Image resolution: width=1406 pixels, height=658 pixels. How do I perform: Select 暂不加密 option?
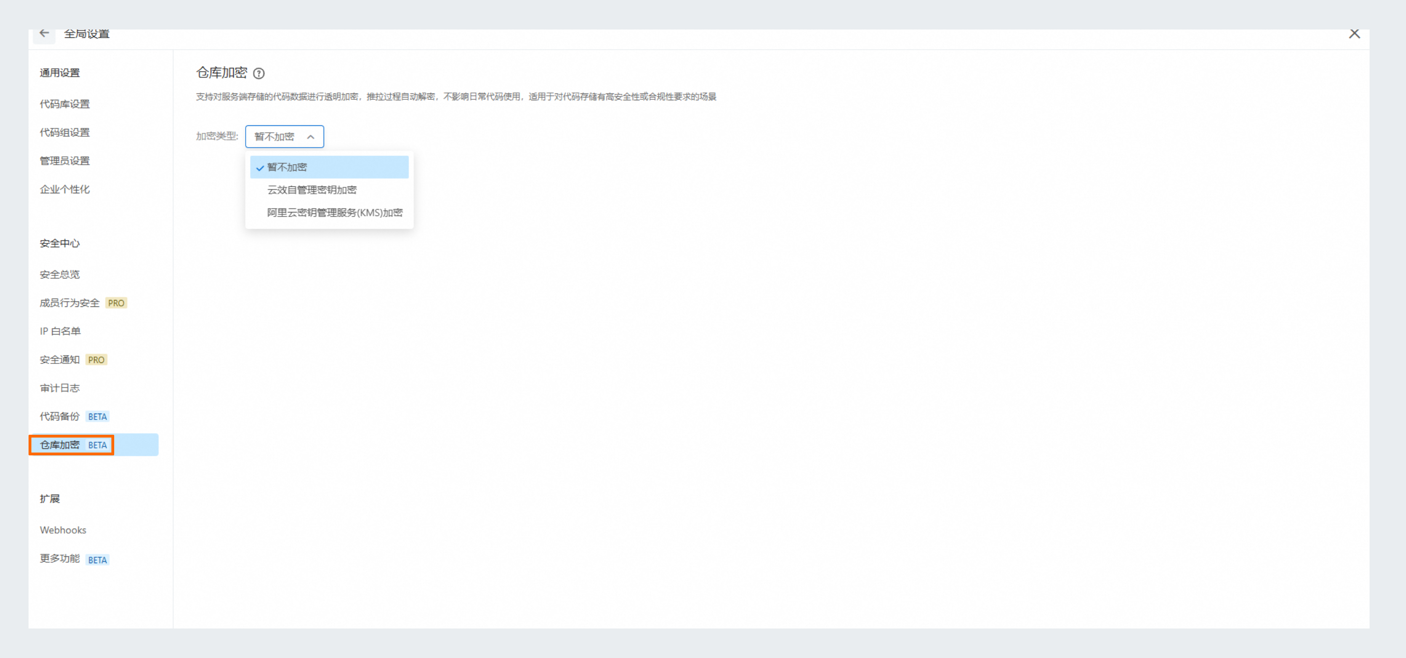[x=329, y=167]
